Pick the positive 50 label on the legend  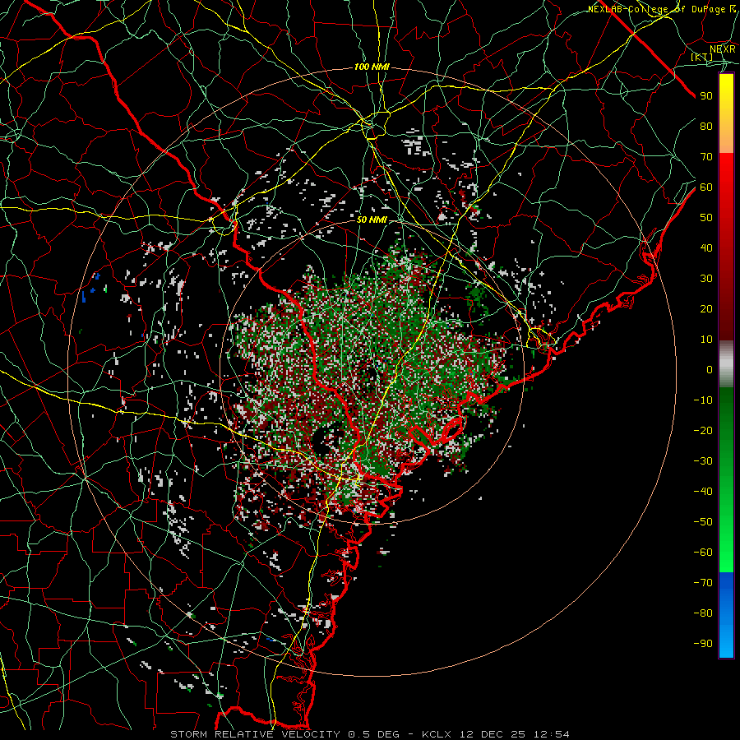click(x=706, y=218)
